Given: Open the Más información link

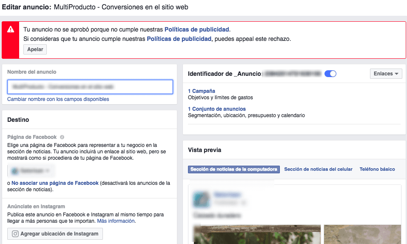Looking at the screenshot, I should pos(116,221).
